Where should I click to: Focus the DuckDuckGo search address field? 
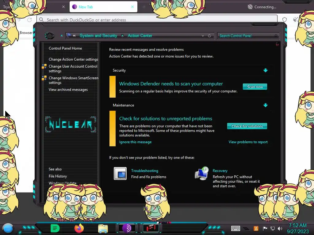click(157, 20)
